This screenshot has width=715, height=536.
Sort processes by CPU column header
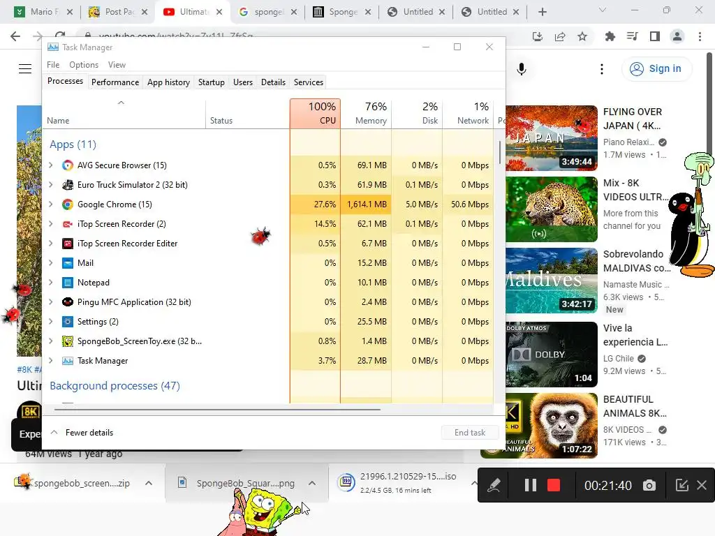click(315, 114)
